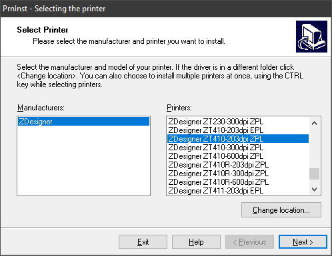Select ZDesigner ZT410-203dpi EPL printer
This screenshot has height=256, width=332.
coord(238,130)
